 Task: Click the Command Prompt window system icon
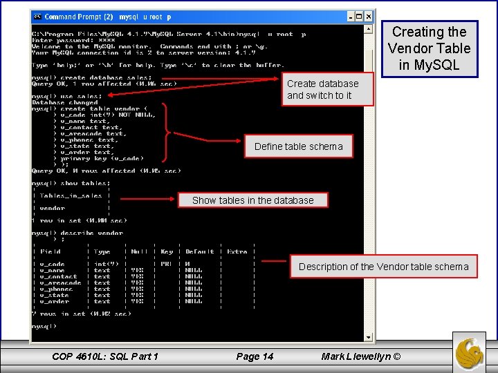[x=37, y=17]
